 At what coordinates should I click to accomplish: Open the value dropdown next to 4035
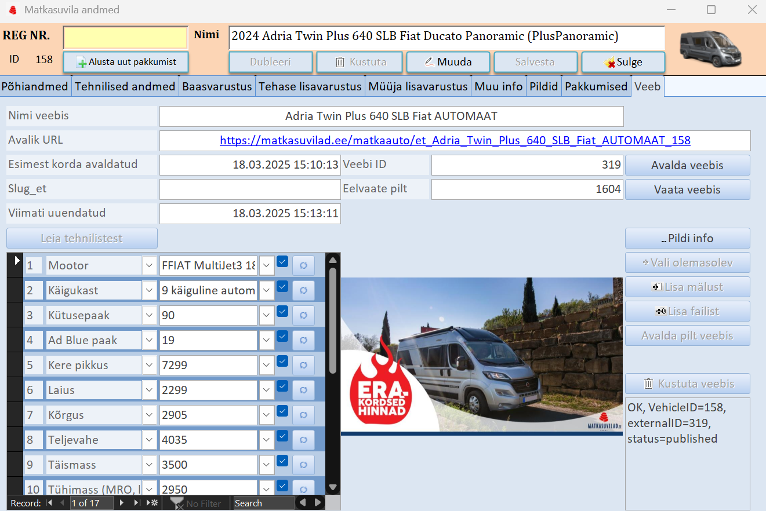point(267,440)
